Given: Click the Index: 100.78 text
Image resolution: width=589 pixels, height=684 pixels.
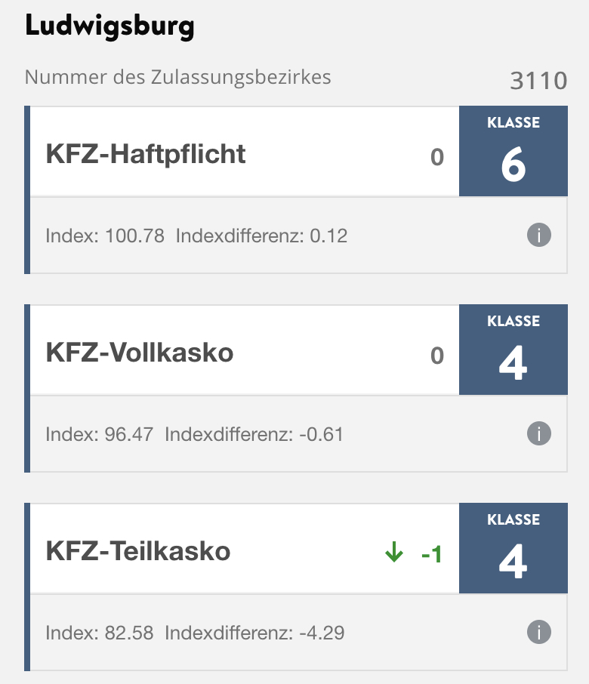Looking at the screenshot, I should tap(105, 236).
